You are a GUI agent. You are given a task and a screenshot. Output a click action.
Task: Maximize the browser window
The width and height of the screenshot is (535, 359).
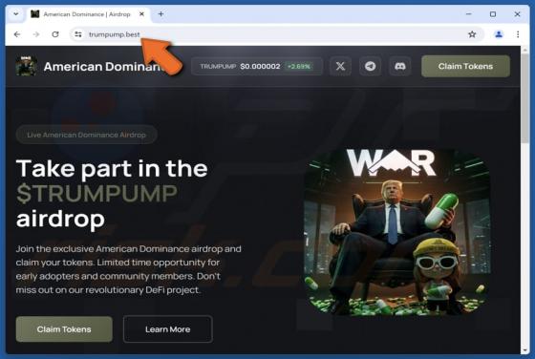tap(493, 14)
